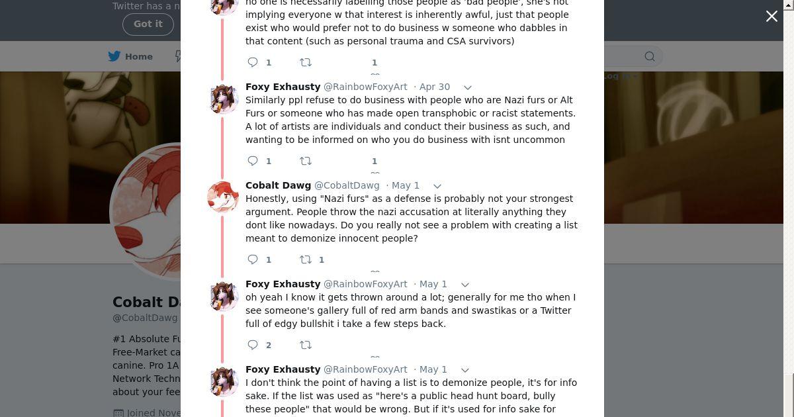794x417 pixels.
Task: Retweet Cobalt Dawg's May 1 tweet
Action: (x=306, y=259)
